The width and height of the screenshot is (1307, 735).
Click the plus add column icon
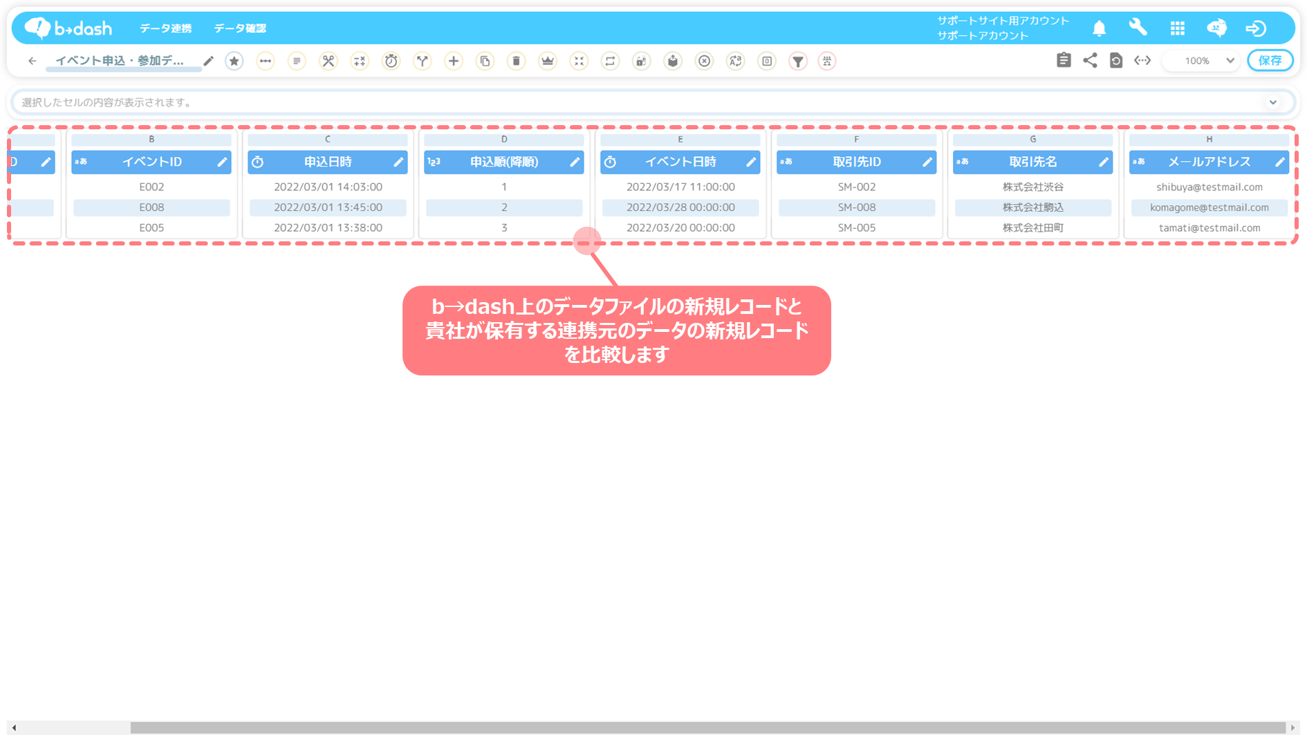pos(454,61)
